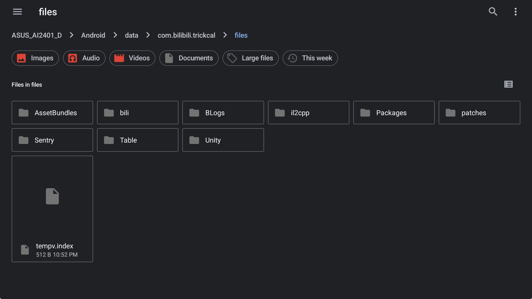Select the tempv.index file thumbnail

(52, 197)
